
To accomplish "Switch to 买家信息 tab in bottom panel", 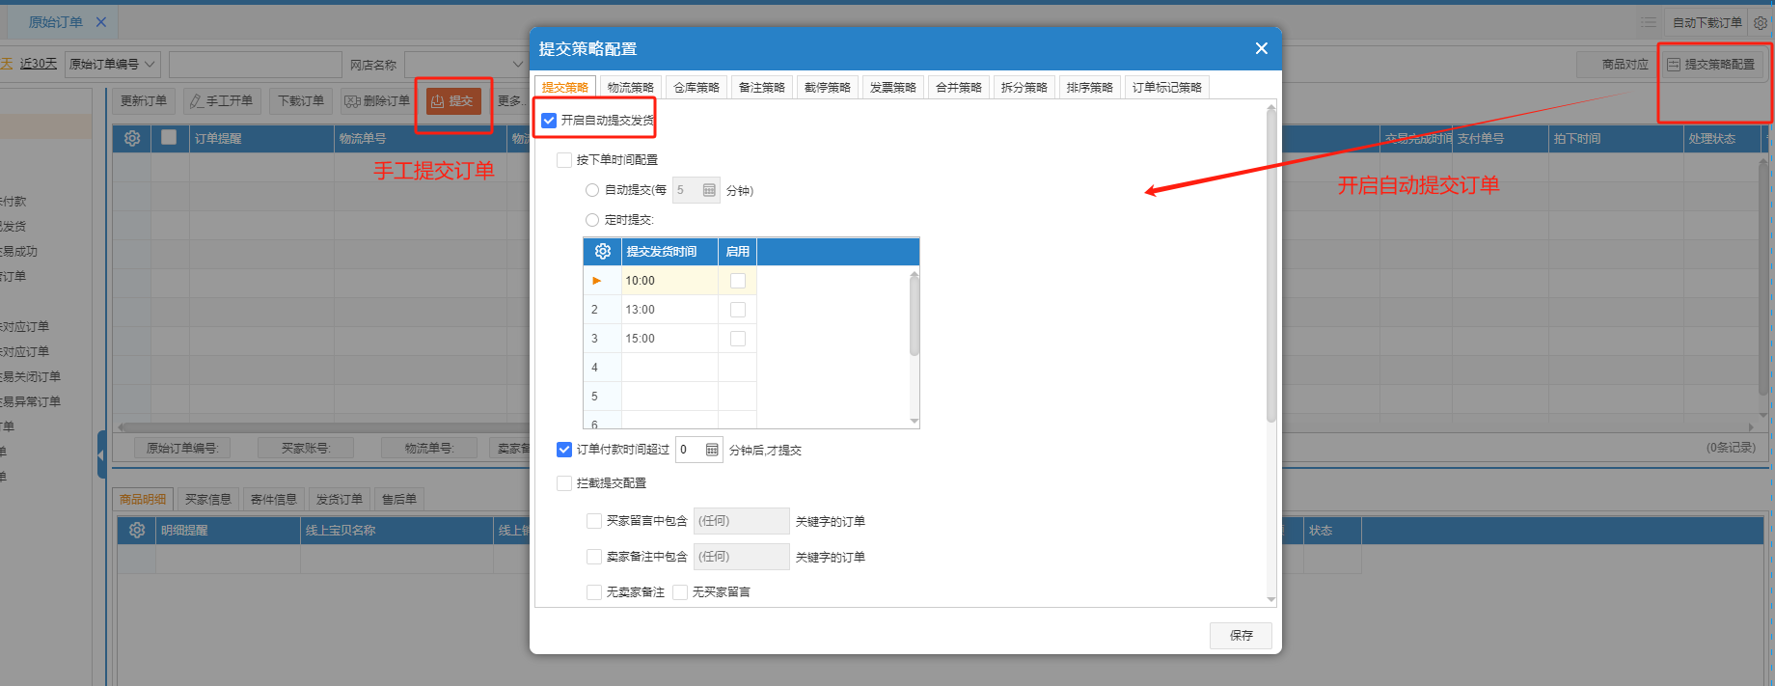I will coord(208,500).
